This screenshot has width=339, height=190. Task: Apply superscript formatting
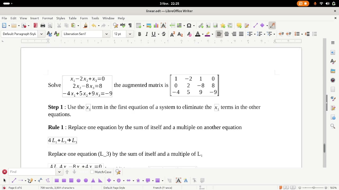tap(173, 34)
